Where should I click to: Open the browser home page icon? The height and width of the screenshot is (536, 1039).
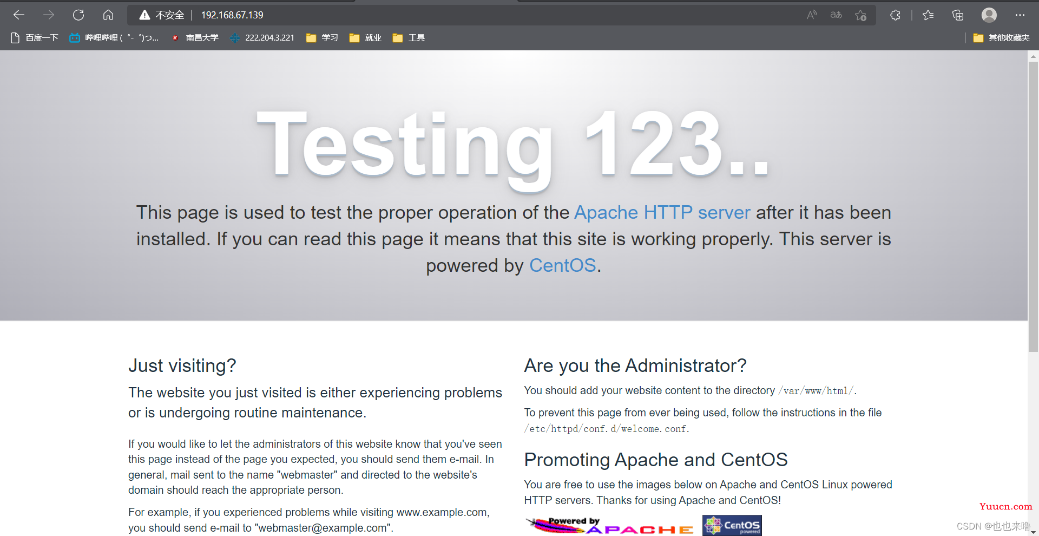click(x=108, y=15)
